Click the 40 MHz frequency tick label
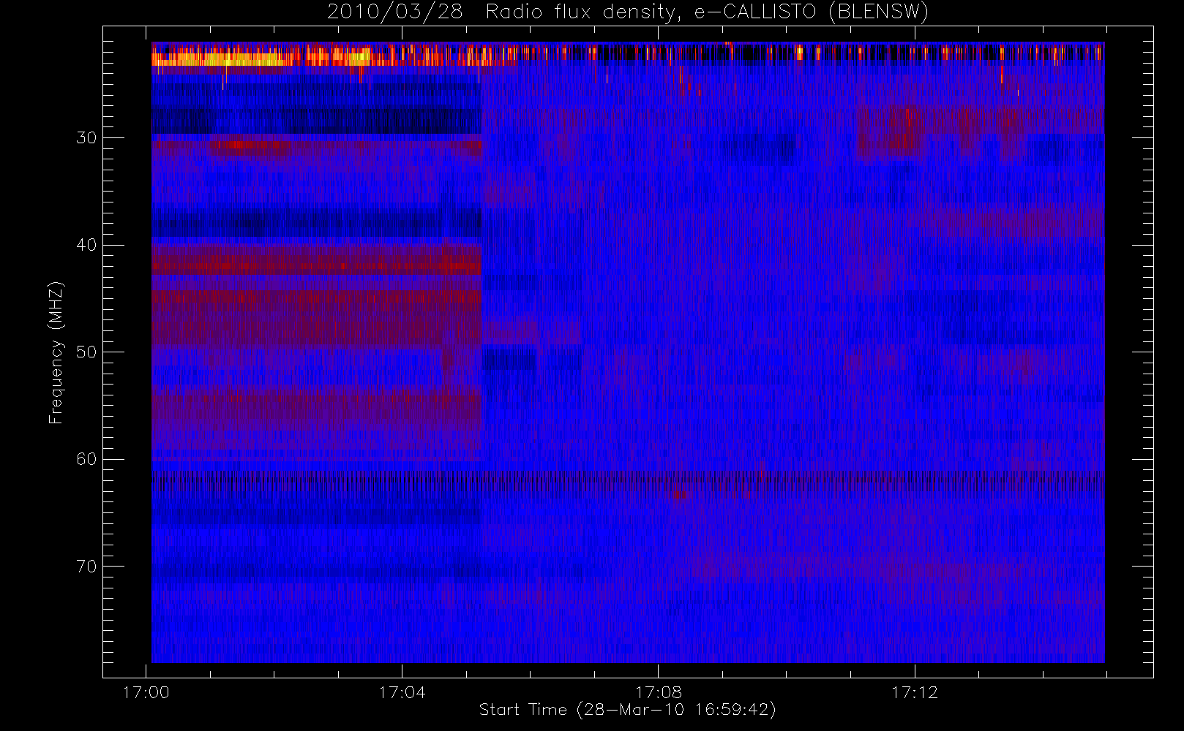Image resolution: width=1184 pixels, height=731 pixels. pyautogui.click(x=86, y=245)
